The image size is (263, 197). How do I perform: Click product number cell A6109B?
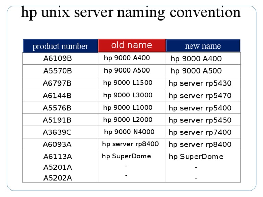(58, 58)
